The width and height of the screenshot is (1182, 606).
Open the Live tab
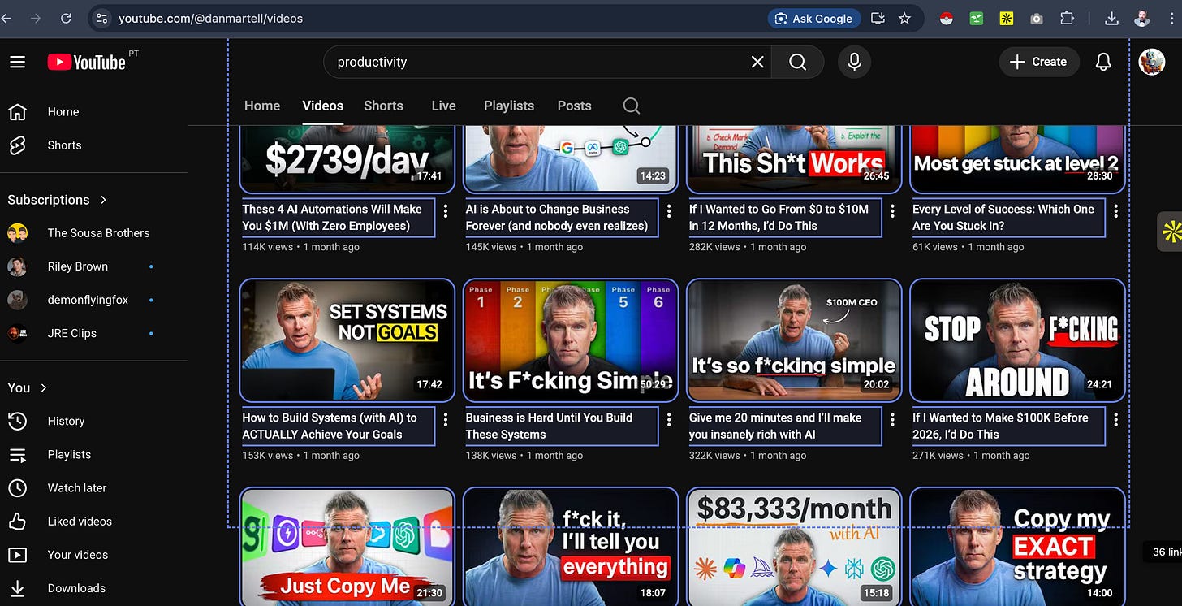pos(443,106)
